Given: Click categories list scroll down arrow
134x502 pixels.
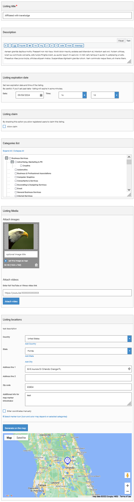Looking at the screenshot, I should [x=129, y=190].
